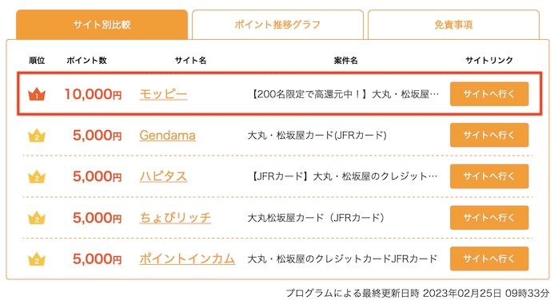Click the rank 2 crown beside Gendama
The image size is (558, 304).
click(x=37, y=136)
